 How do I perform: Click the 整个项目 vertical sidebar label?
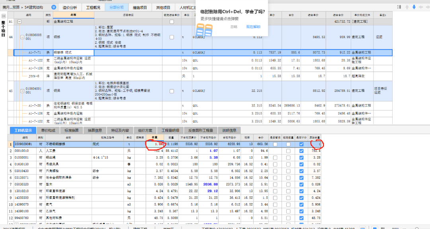click(4, 29)
